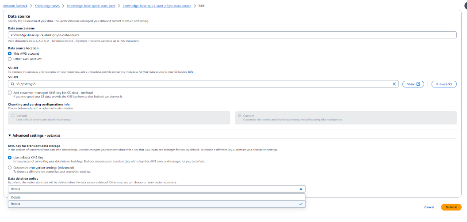Open knowledge-base-quick-start-p5yse-data-source breadcrumb
The image size is (467, 222).
point(157,6)
